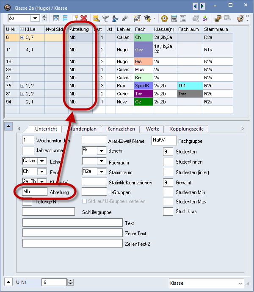This screenshot has width=254, height=292.
Task: Click the Untis clock icon in title bar
Action: pos(8,8)
